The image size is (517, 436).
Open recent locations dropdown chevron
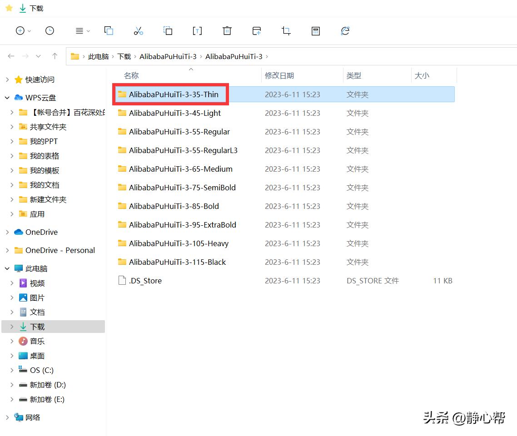pyautogui.click(x=38, y=56)
